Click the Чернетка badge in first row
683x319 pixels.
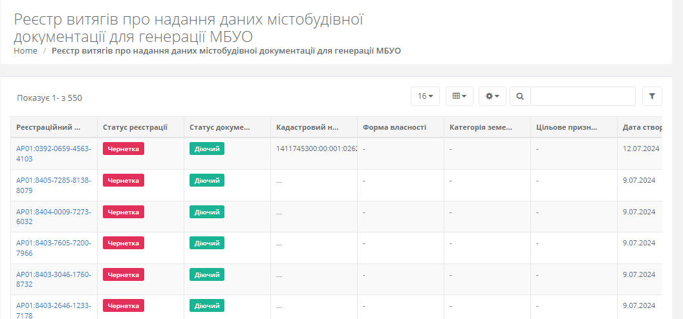(123, 149)
